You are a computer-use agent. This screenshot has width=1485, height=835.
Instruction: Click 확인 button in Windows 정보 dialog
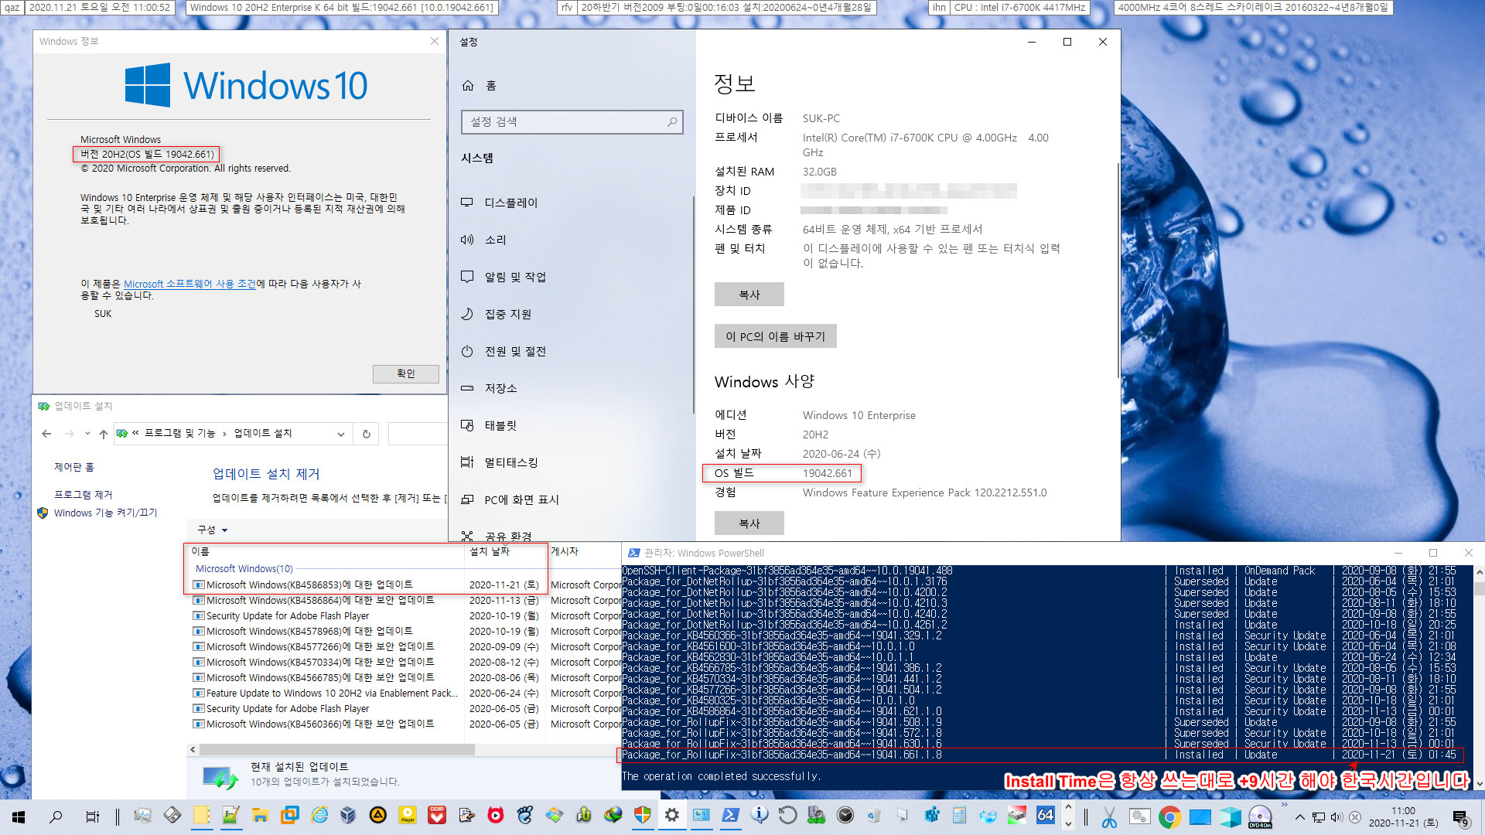click(405, 373)
